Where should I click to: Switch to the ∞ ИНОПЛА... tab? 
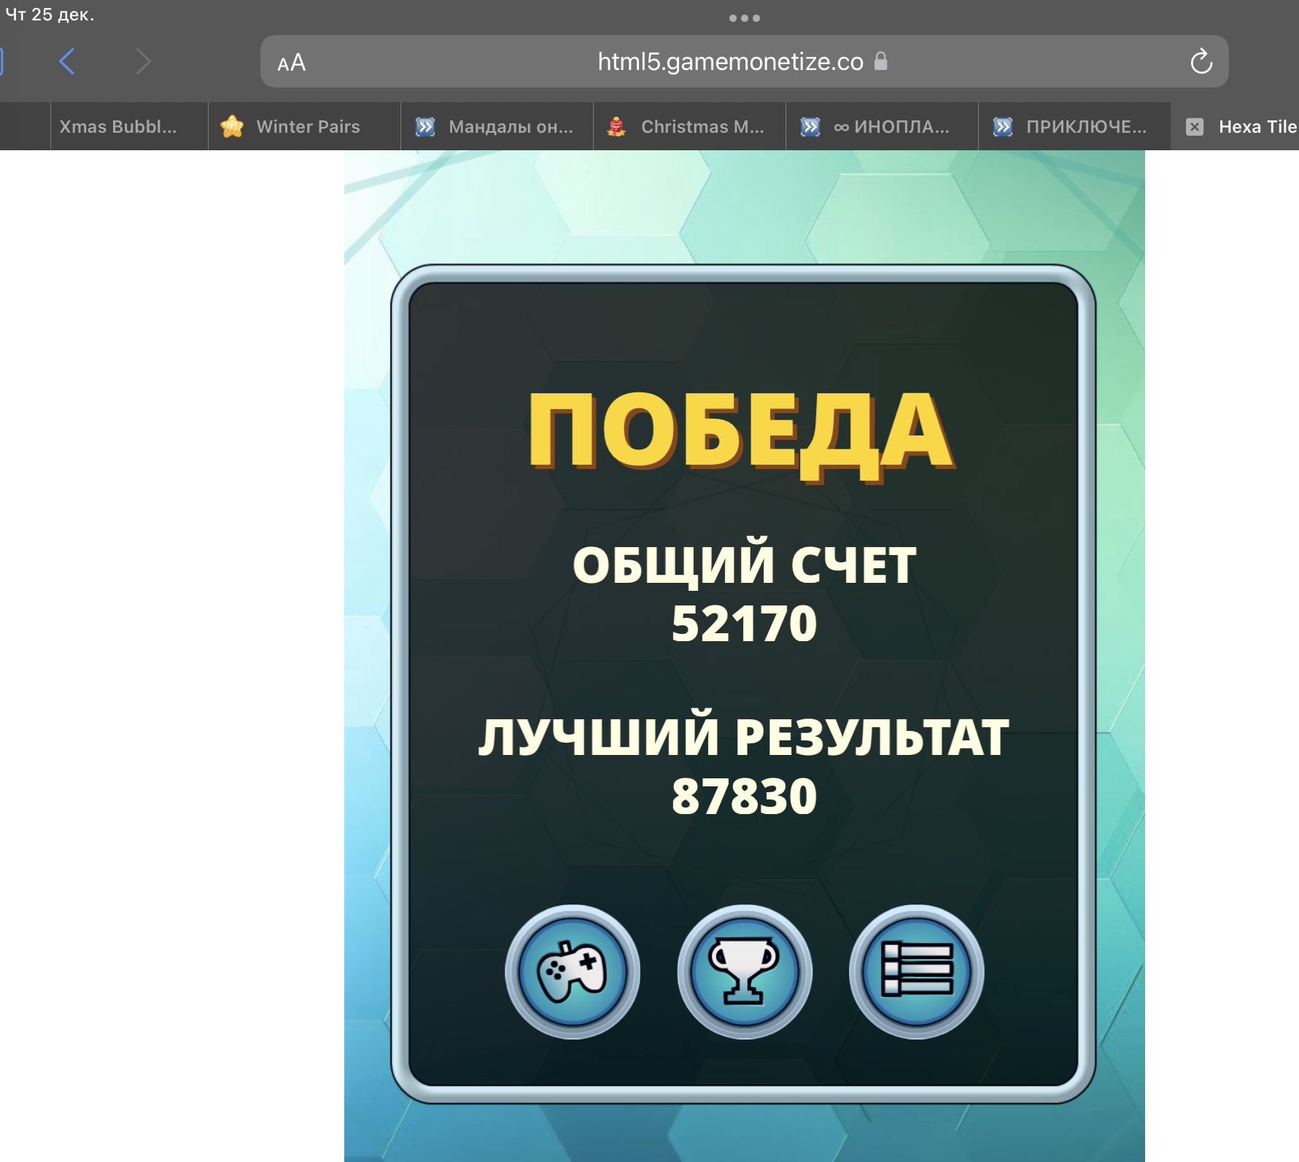coord(891,127)
